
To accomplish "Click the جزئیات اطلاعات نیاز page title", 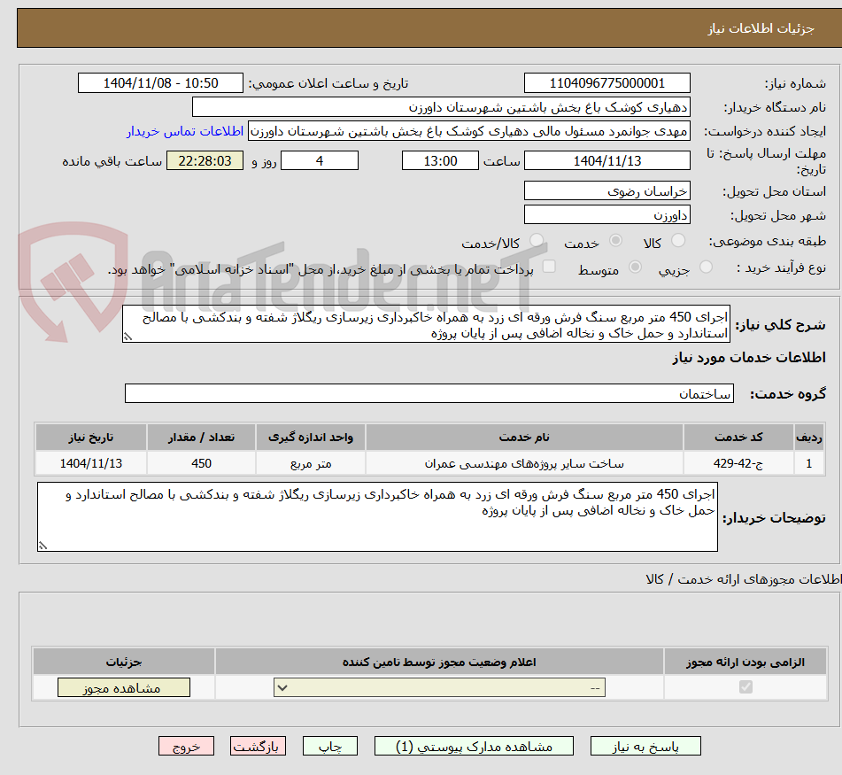I will coord(761,28).
